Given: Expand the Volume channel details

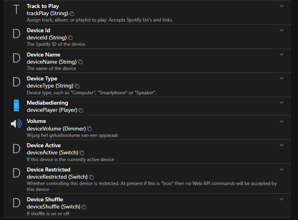Looking at the screenshot, I should [x=282, y=121].
